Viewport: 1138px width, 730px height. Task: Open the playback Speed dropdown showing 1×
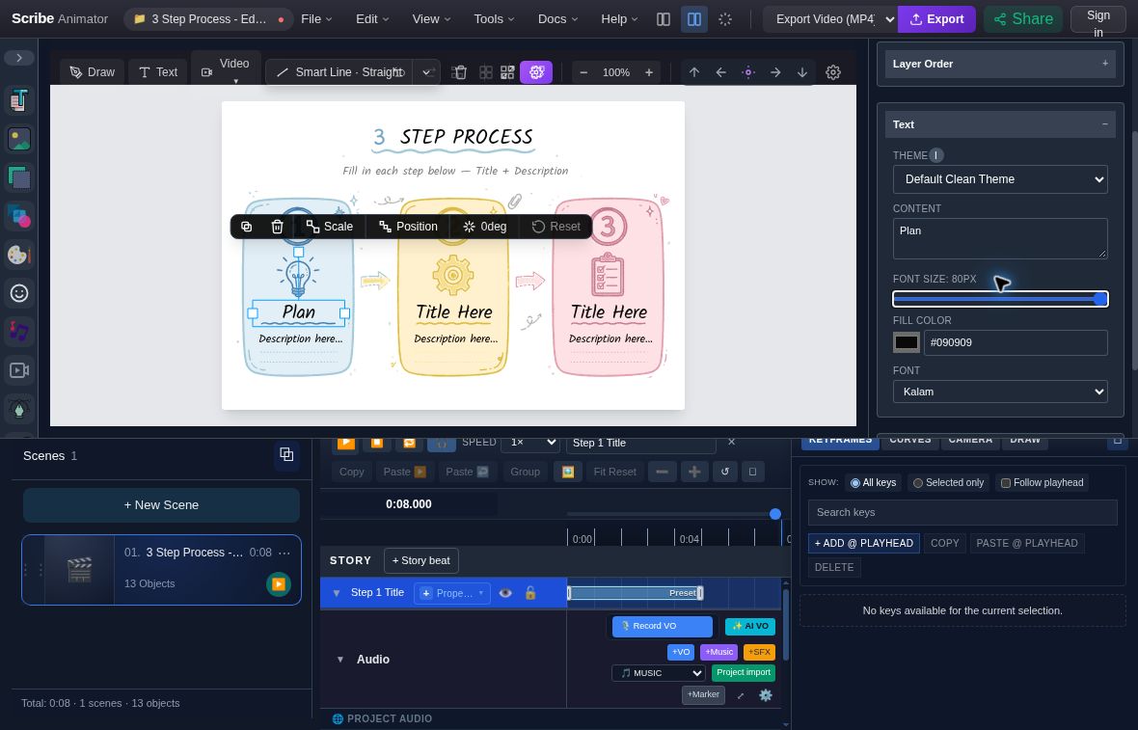click(x=532, y=443)
